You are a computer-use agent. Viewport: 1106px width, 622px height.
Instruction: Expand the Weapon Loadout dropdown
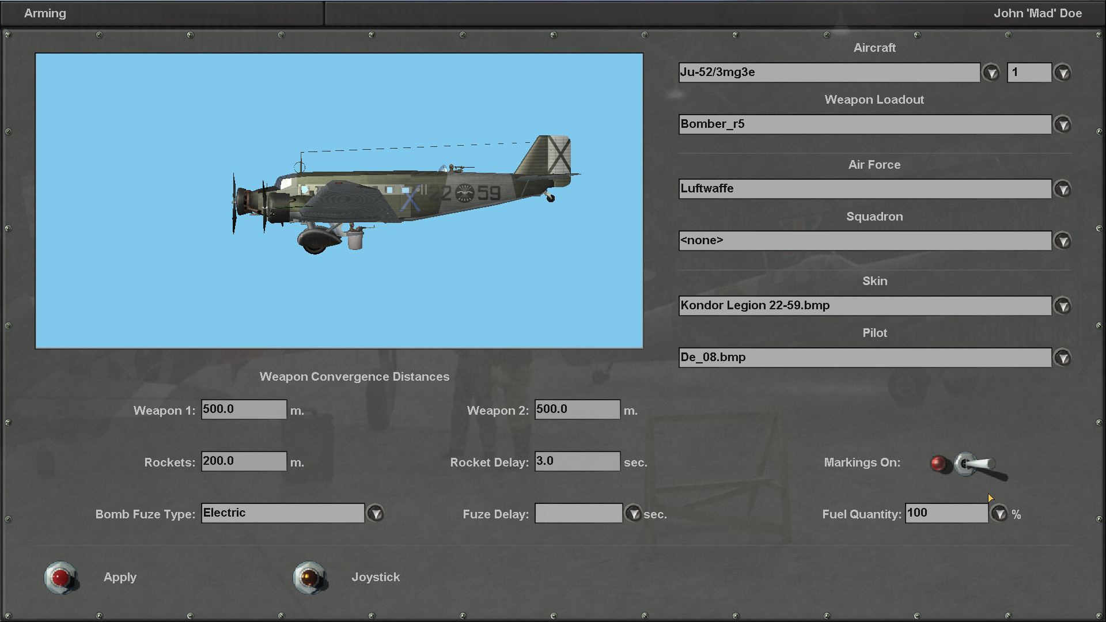[x=1062, y=124]
